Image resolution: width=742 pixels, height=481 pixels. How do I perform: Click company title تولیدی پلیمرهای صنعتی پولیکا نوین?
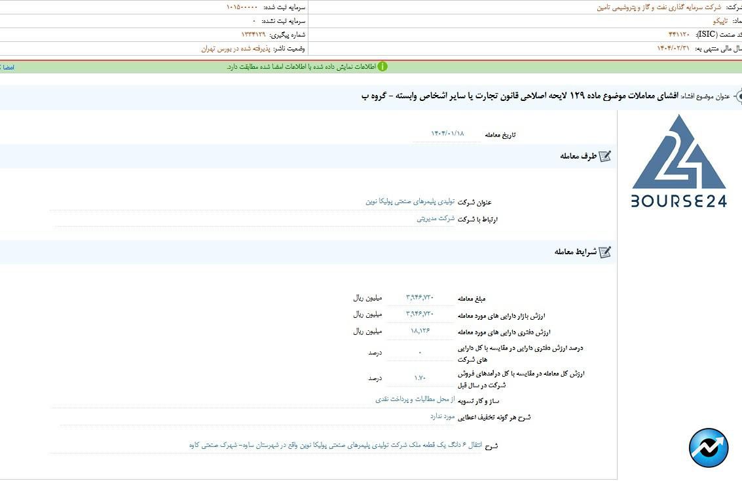click(410, 202)
